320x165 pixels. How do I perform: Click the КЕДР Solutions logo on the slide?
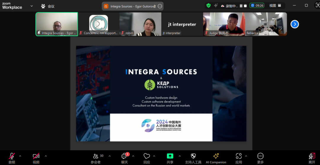[x=161, y=85]
